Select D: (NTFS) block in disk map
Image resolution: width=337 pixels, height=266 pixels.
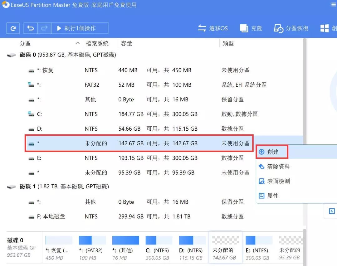pos(192,248)
